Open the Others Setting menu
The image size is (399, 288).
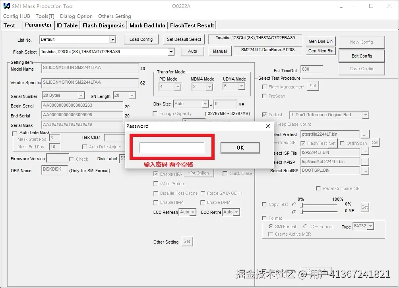114,16
